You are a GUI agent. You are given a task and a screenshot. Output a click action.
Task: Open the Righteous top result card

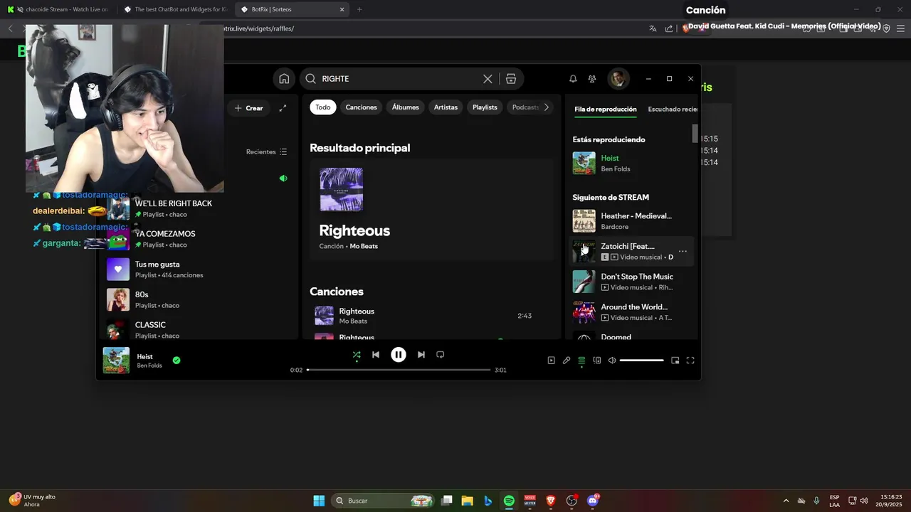point(431,210)
